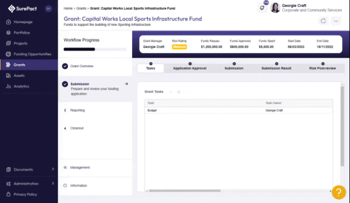Select the Submission workflow step

click(x=95, y=89)
